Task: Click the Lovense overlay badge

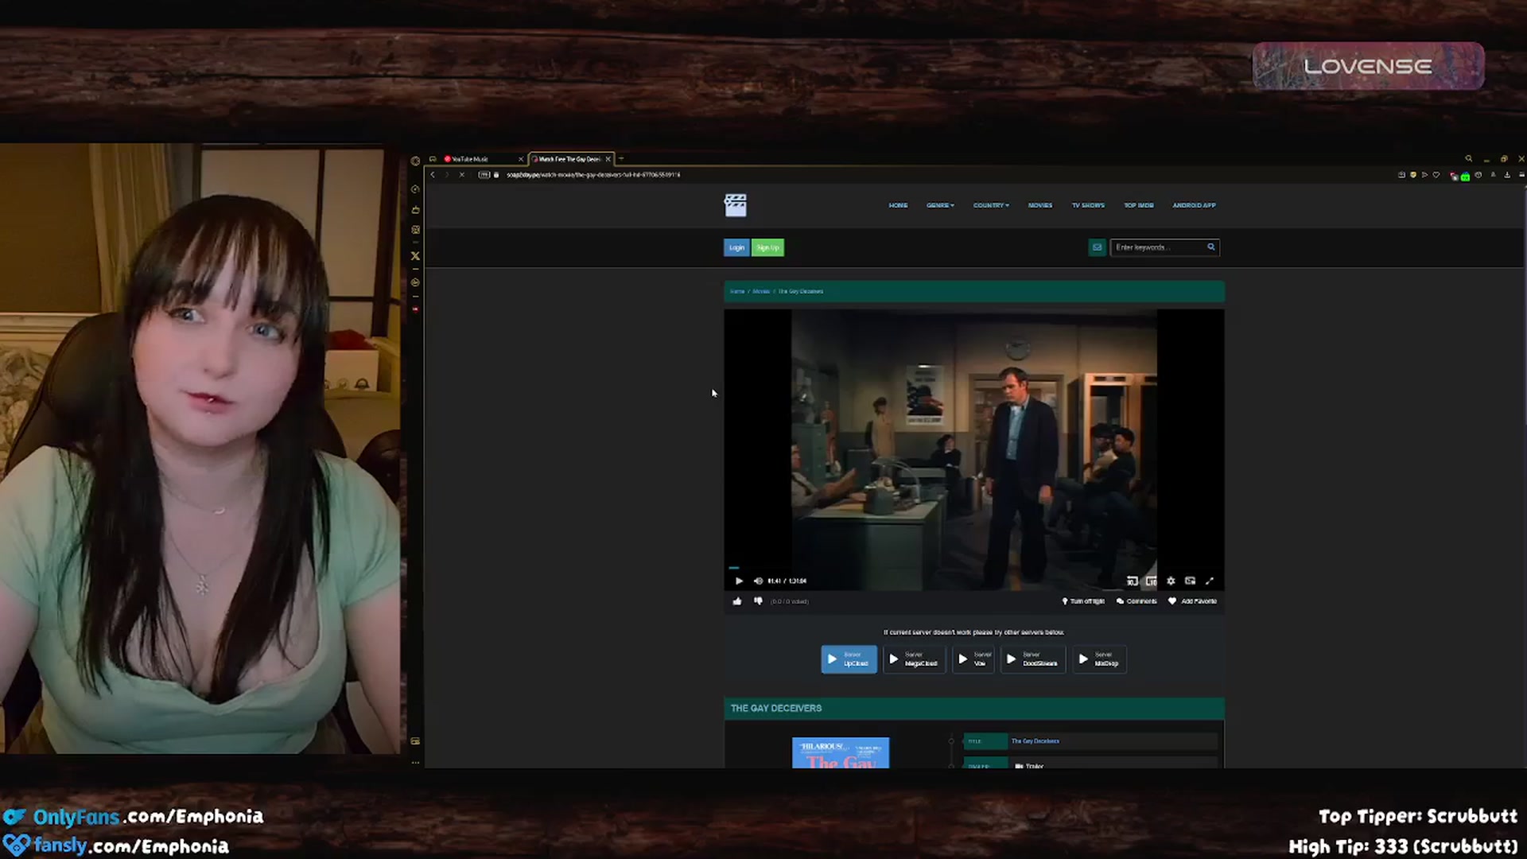Action: pos(1368,66)
